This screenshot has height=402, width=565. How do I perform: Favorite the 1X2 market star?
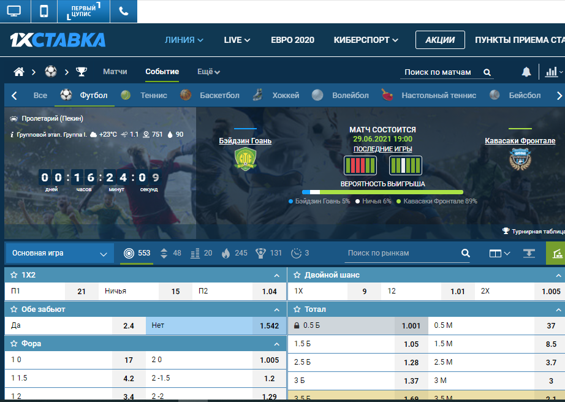(14, 275)
